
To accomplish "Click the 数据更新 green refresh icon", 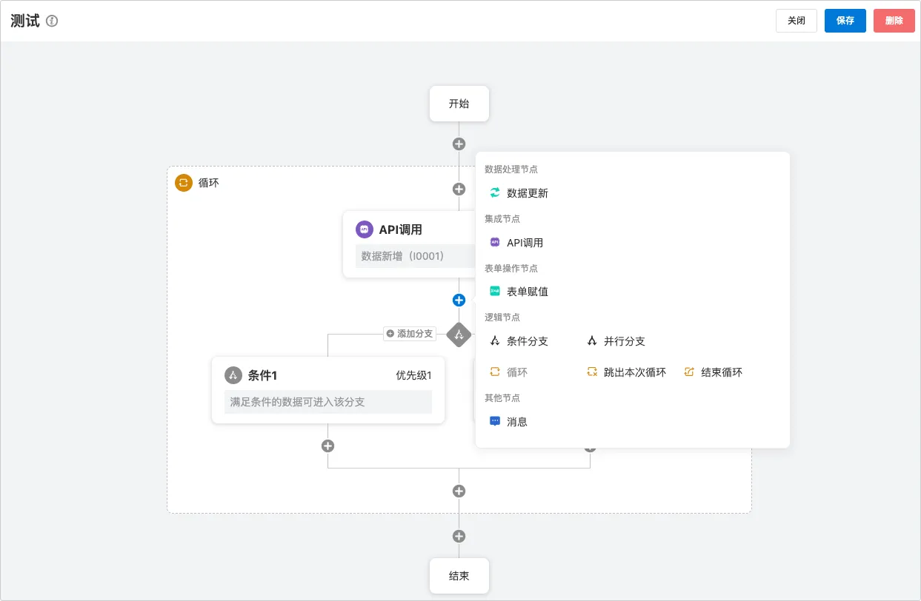I will click(x=495, y=193).
